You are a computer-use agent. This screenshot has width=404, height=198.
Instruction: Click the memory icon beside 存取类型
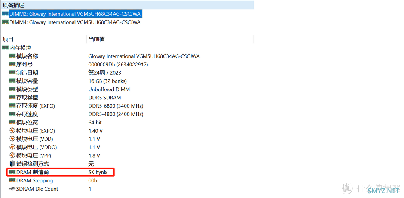(x=12, y=97)
